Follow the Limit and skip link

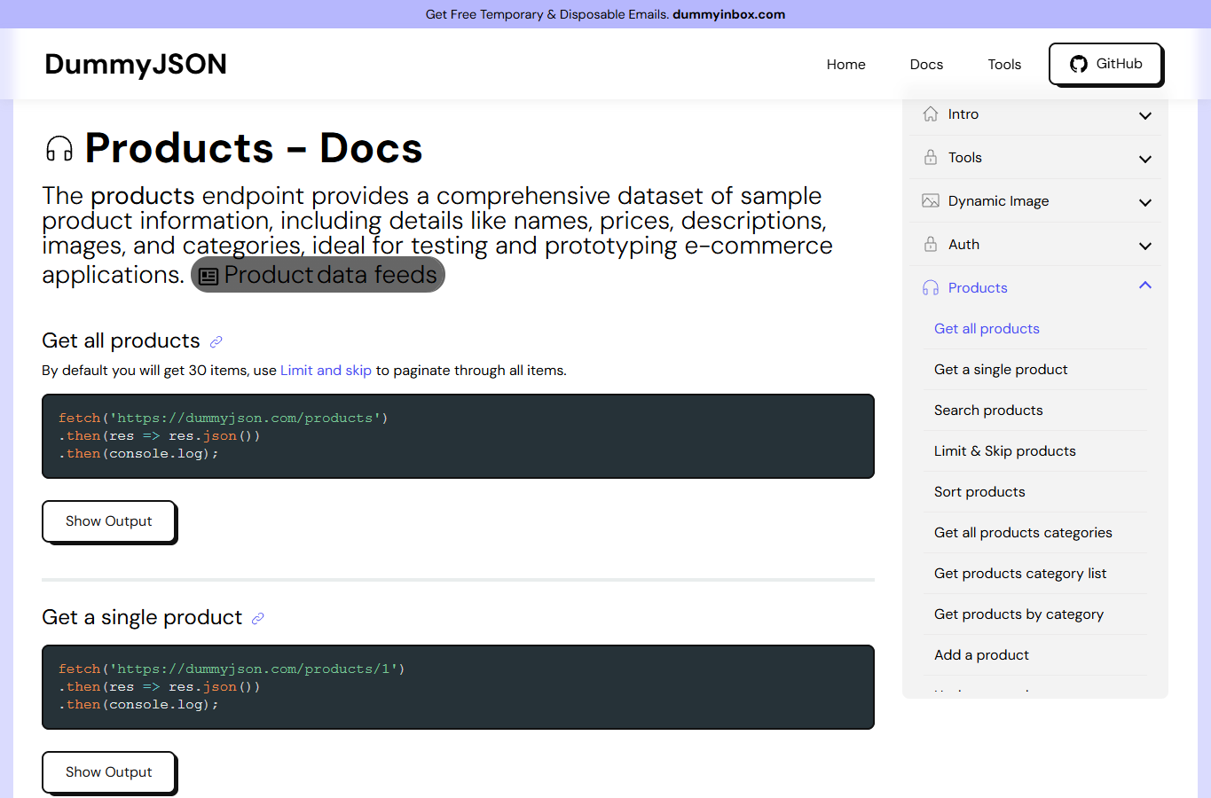point(326,371)
